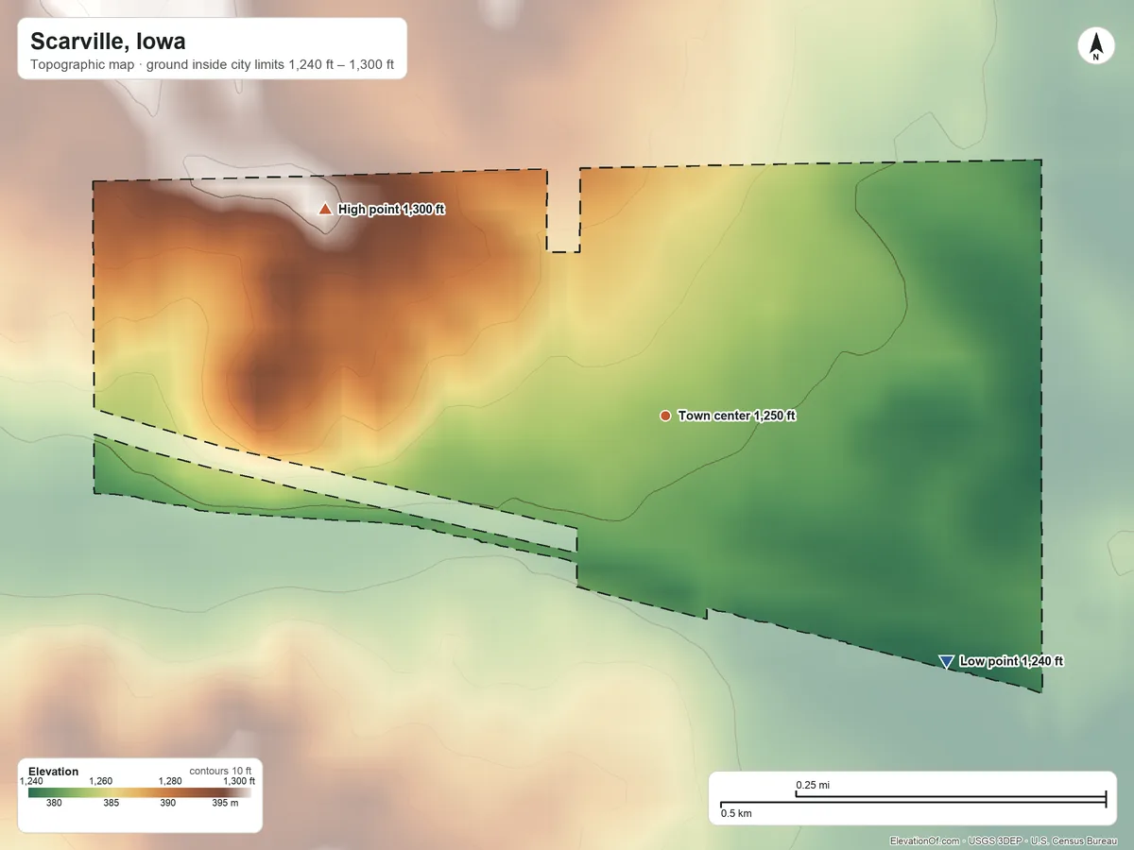Click the '1,300 ft' legend tick label
Image resolution: width=1134 pixels, height=850 pixels.
(x=238, y=781)
